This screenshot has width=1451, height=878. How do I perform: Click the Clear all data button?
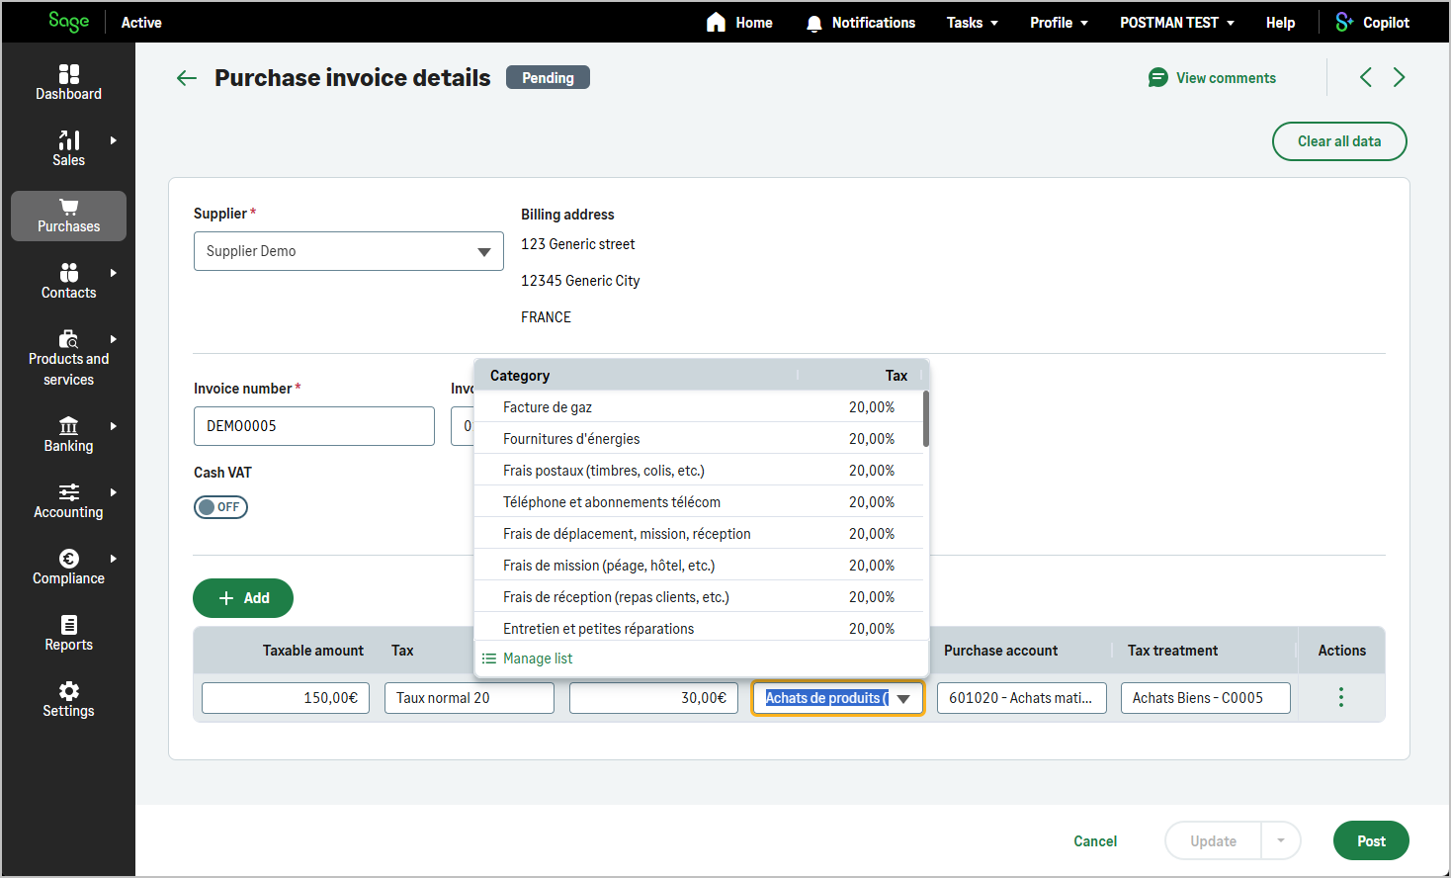tap(1339, 141)
